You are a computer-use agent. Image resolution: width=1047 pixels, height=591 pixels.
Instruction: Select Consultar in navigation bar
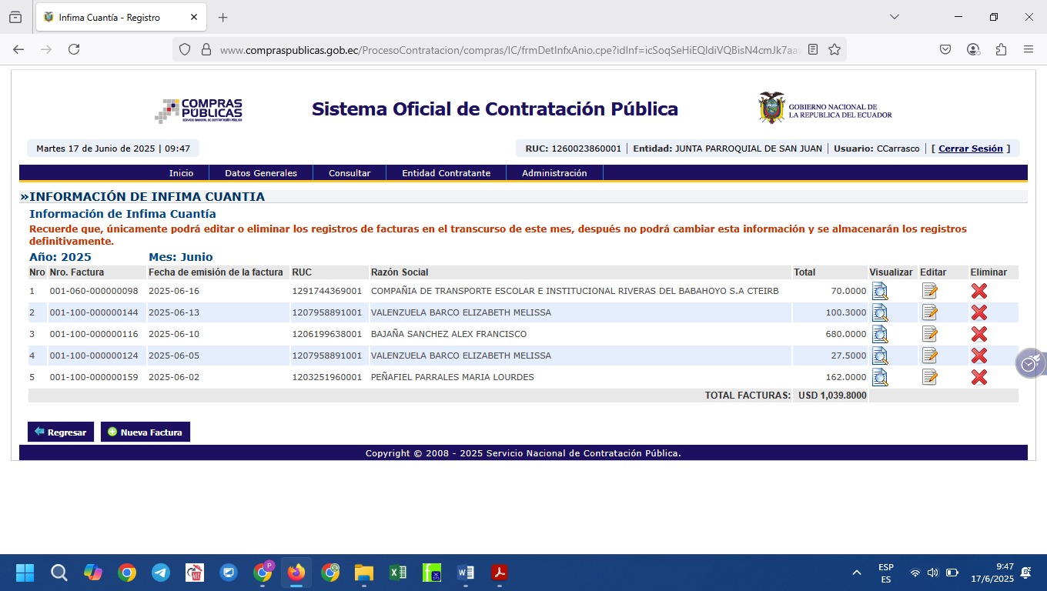350,173
